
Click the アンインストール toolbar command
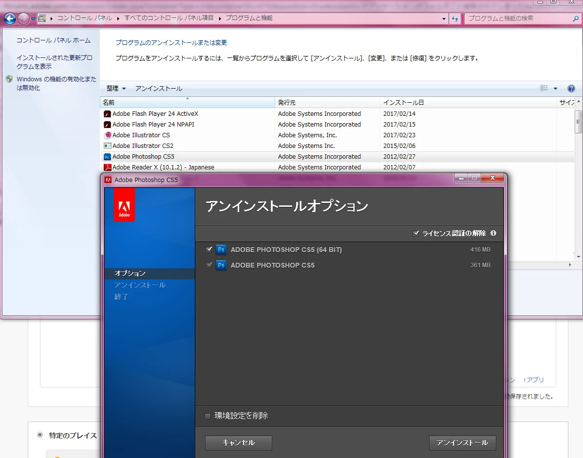(x=159, y=89)
